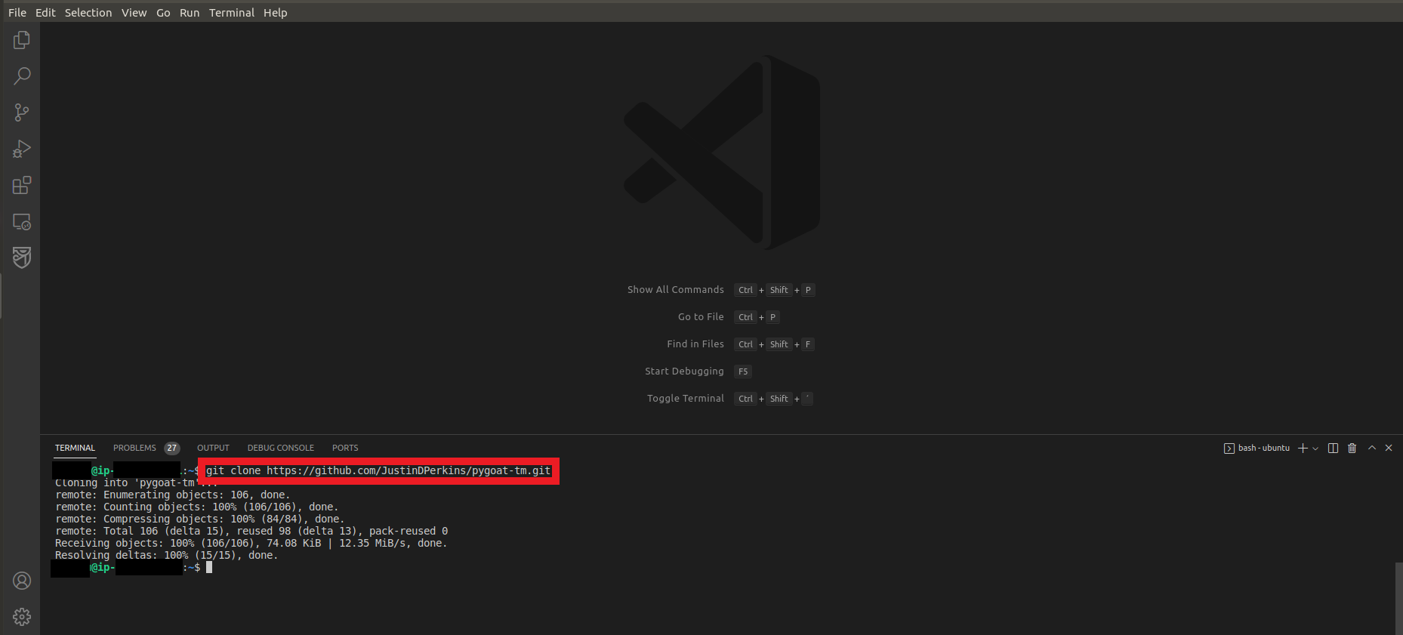Maximize the panel with chevron up icon
1403x635 pixels.
coord(1372,449)
